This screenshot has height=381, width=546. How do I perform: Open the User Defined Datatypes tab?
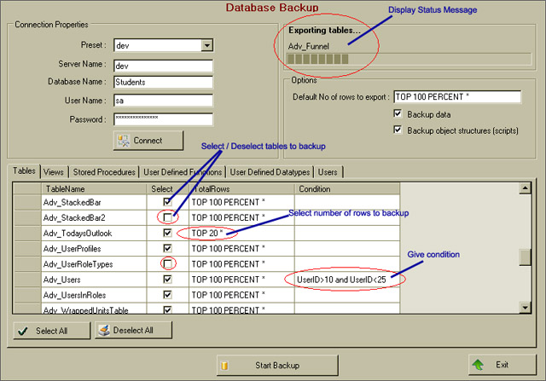coord(270,171)
